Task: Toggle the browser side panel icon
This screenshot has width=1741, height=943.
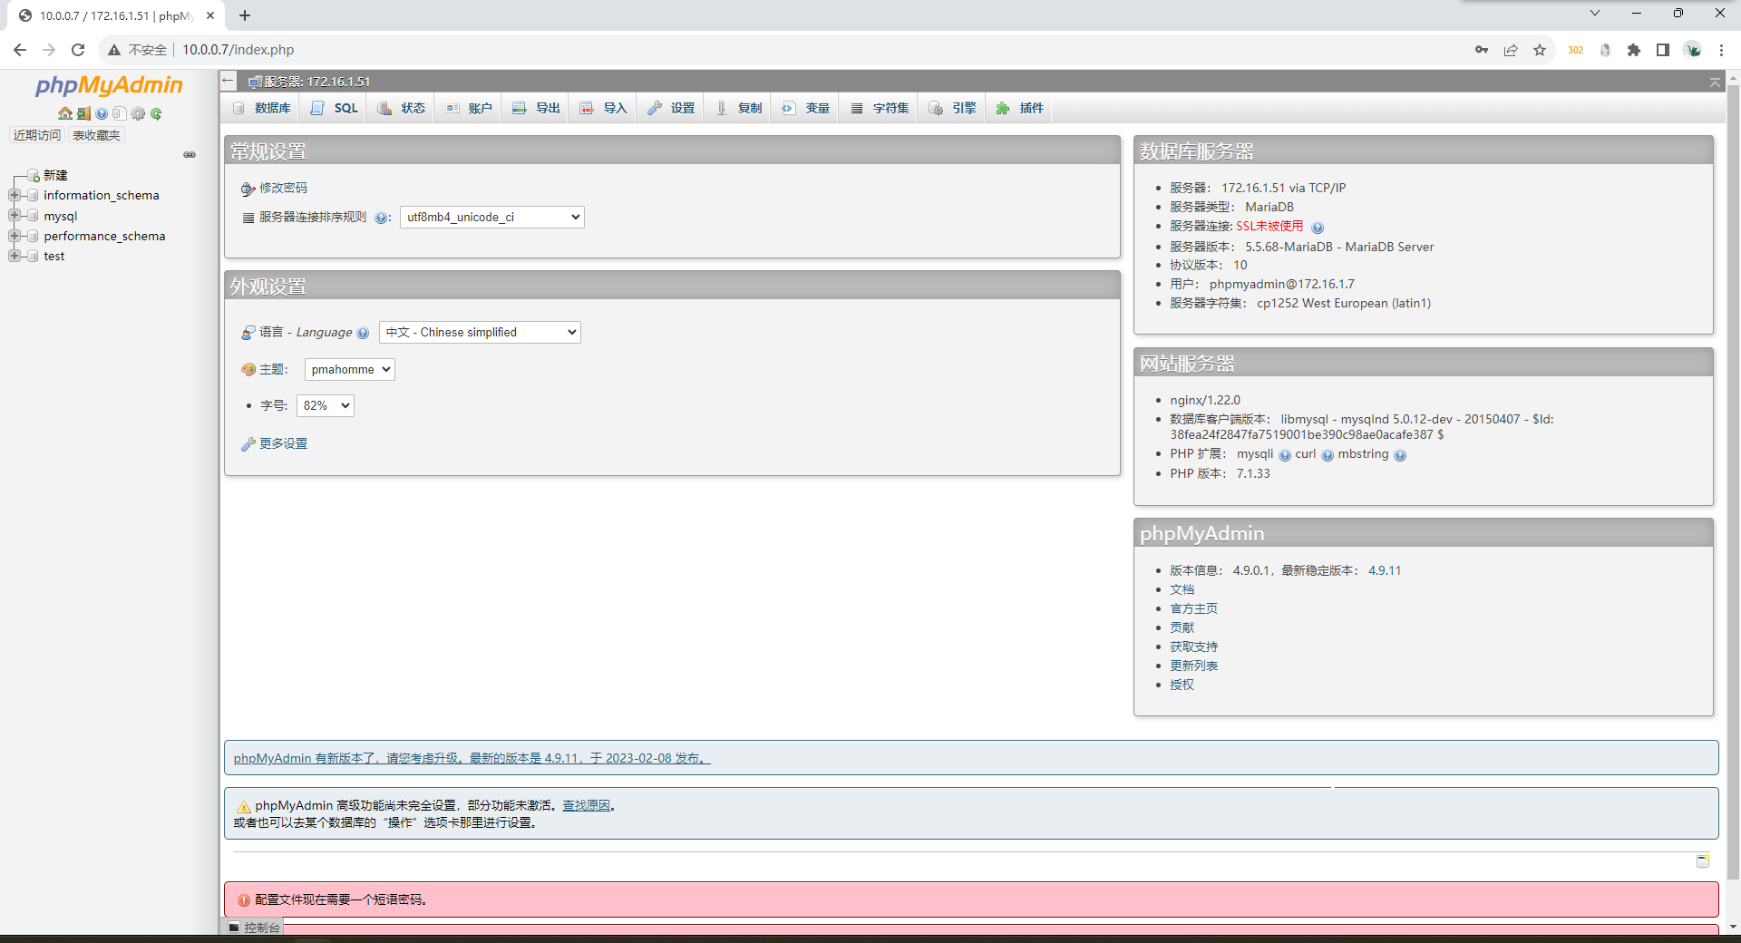Action: click(x=1663, y=50)
